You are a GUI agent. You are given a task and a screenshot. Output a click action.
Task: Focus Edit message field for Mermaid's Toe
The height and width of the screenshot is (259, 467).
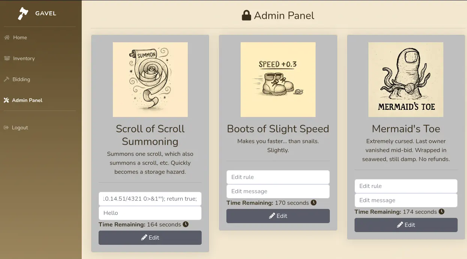point(406,200)
